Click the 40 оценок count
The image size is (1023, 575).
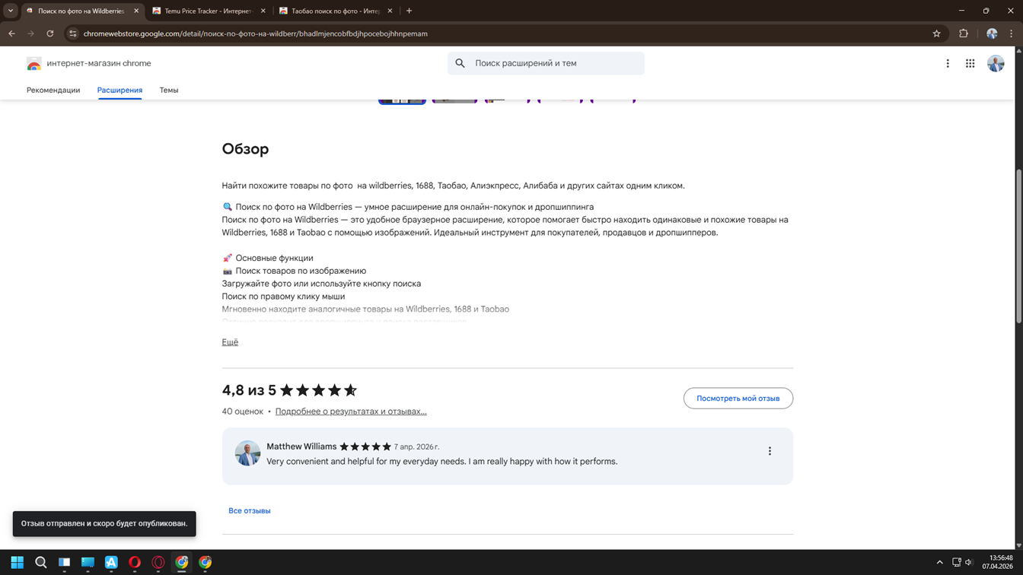click(x=242, y=411)
